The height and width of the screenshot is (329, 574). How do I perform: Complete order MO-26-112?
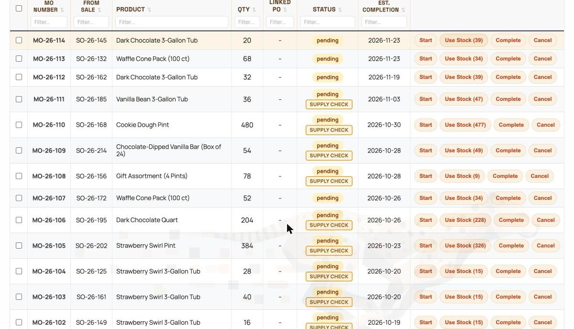pyautogui.click(x=508, y=77)
